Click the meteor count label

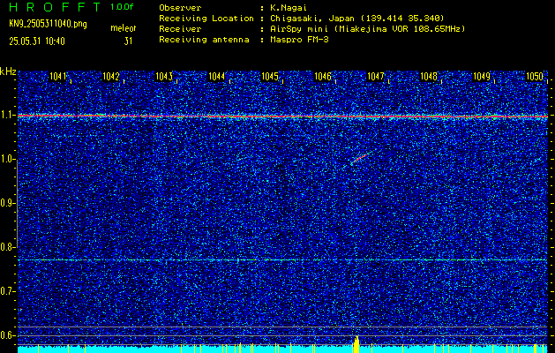click(124, 28)
